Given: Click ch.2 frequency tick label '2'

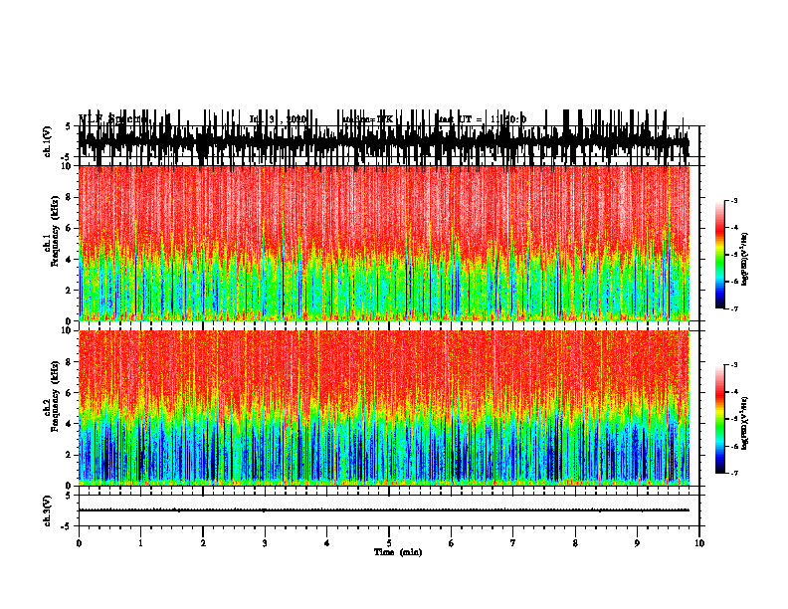Looking at the screenshot, I should 69,455.
